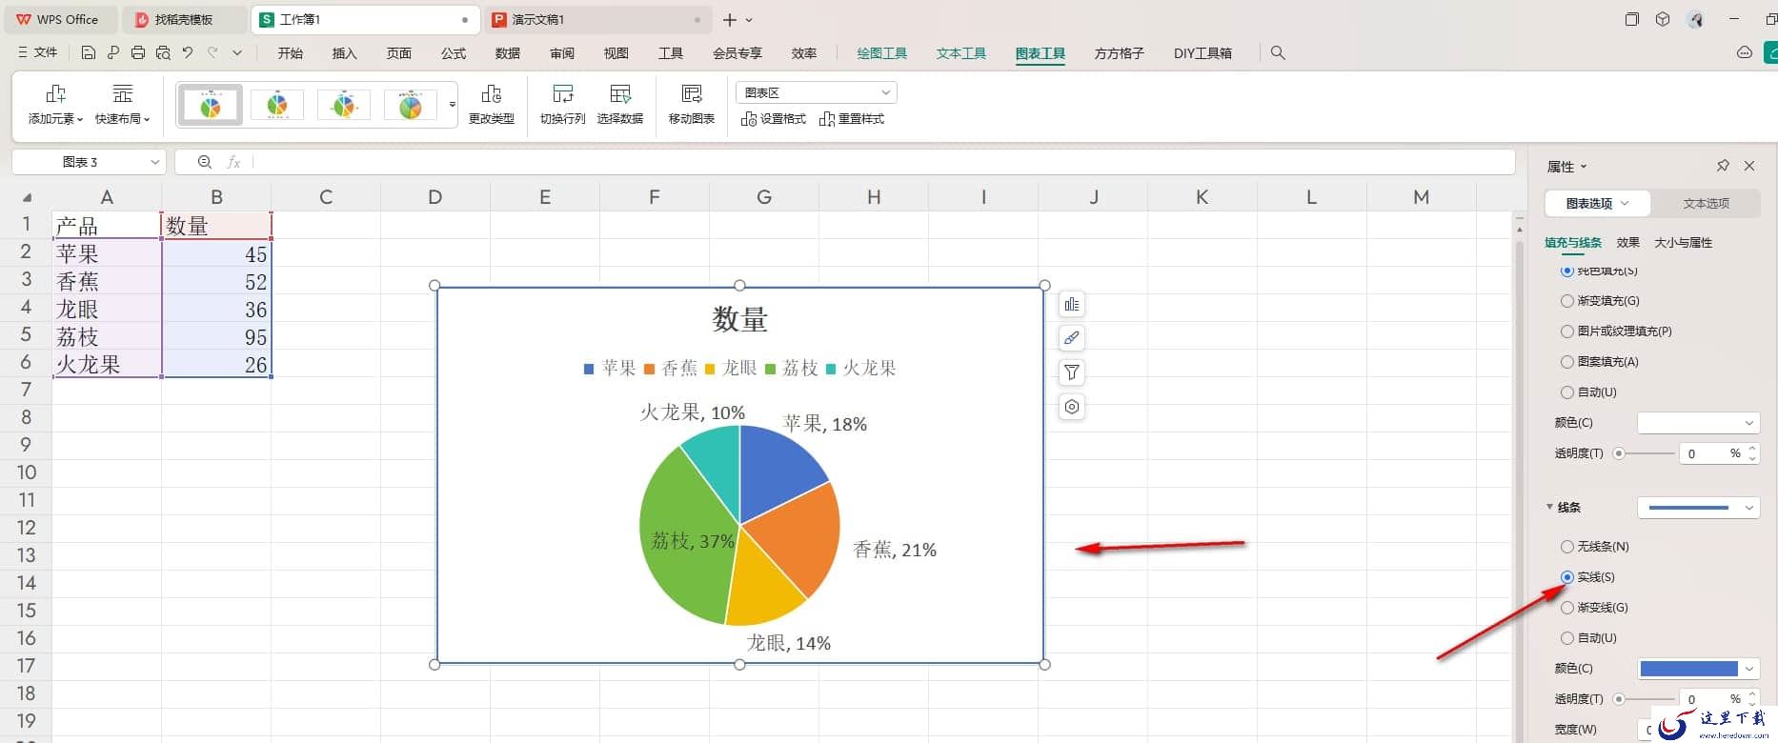Switch to the 数据 ribbon tab

[x=508, y=53]
